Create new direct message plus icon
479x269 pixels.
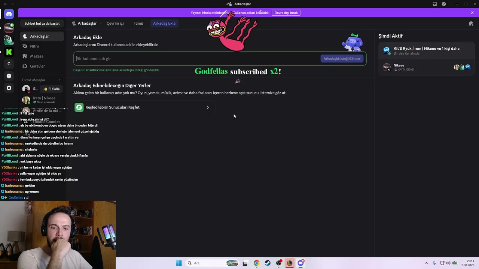pos(60,80)
